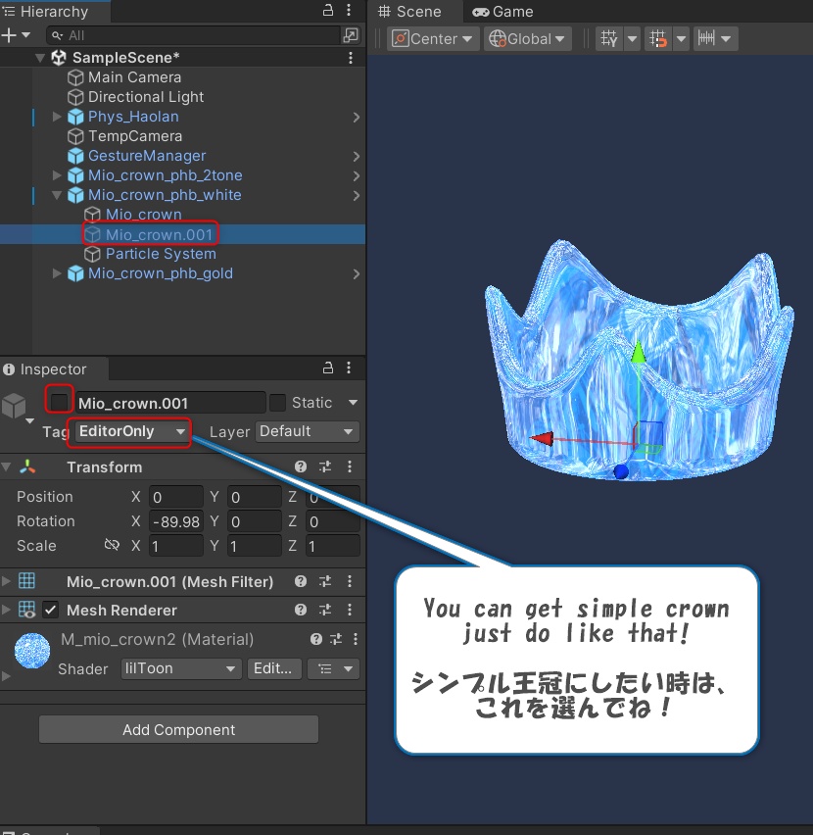813x835 pixels.
Task: Expand the Mio_crown_phb_gold tree item
Action: [57, 273]
